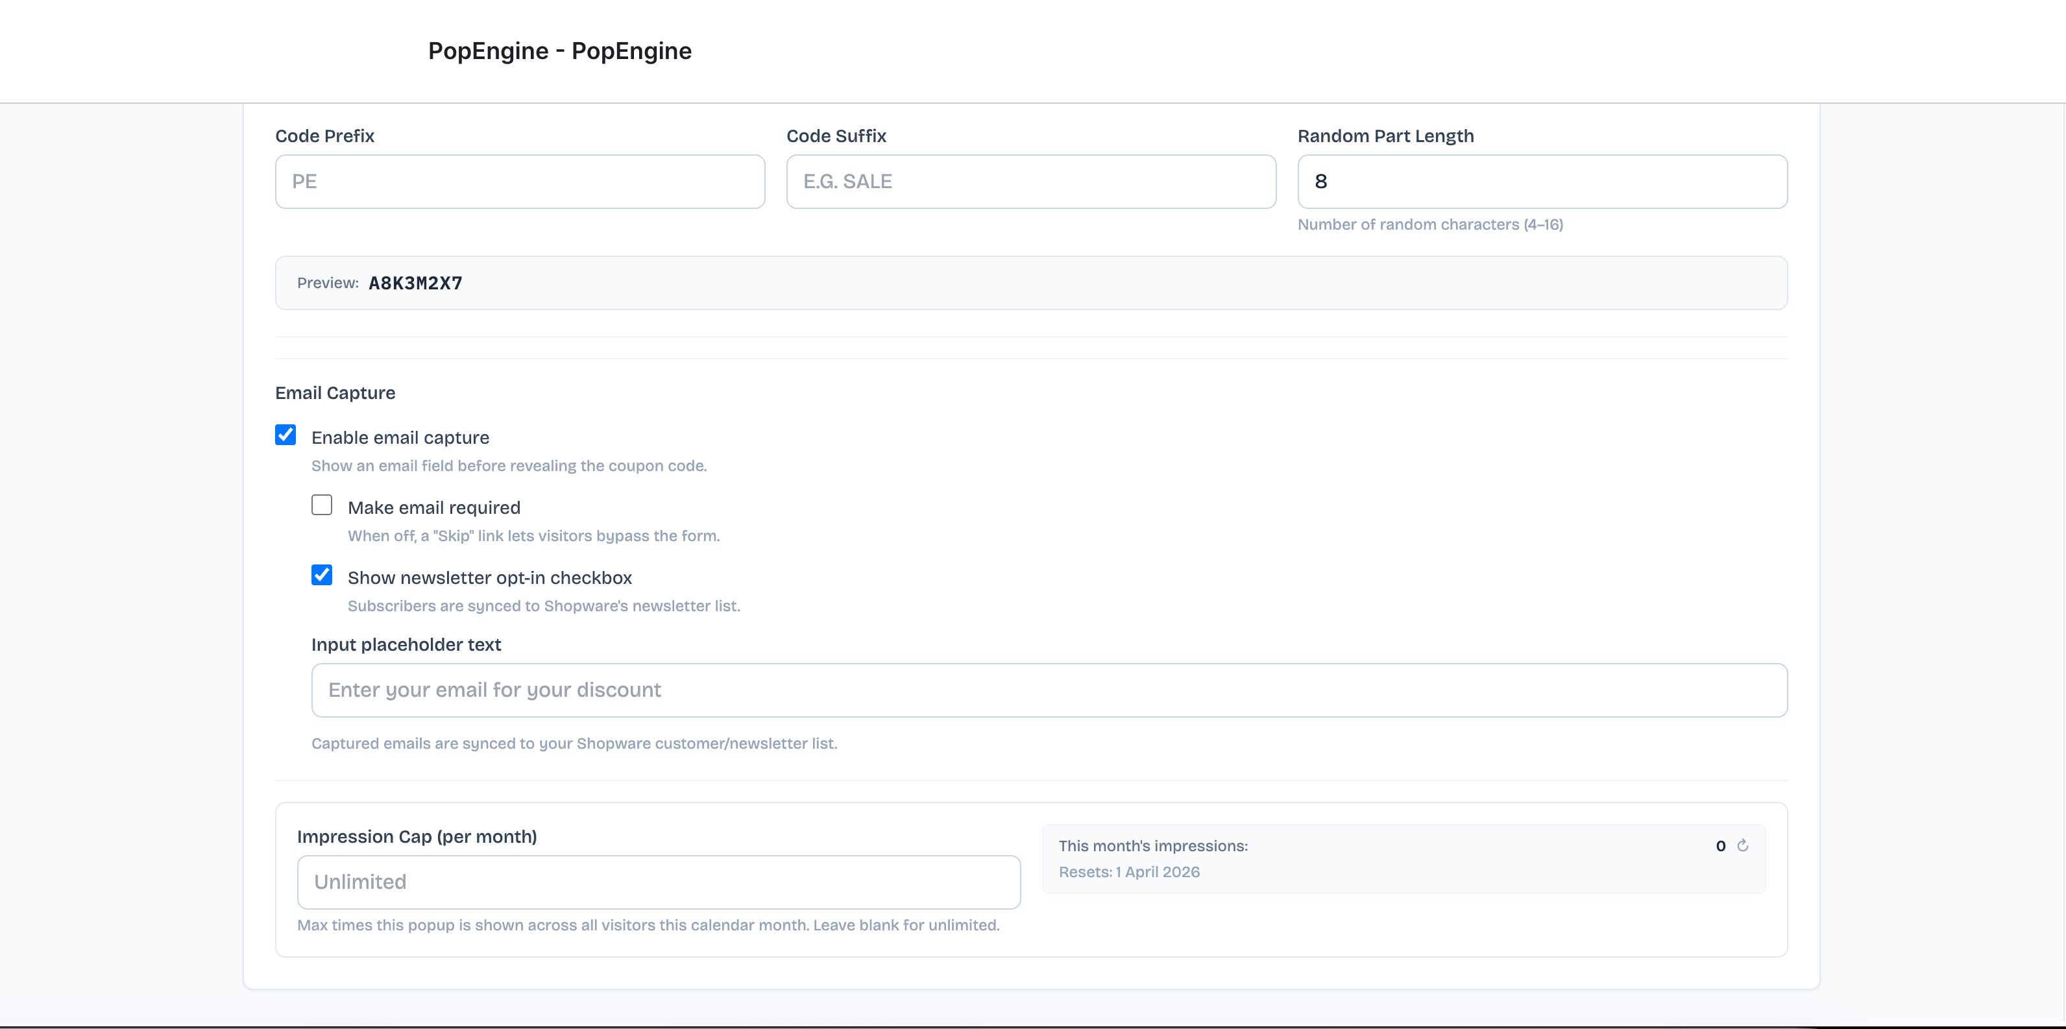This screenshot has height=1029, width=2066.
Task: Click the 'Random Part Length' field label
Action: (x=1385, y=136)
